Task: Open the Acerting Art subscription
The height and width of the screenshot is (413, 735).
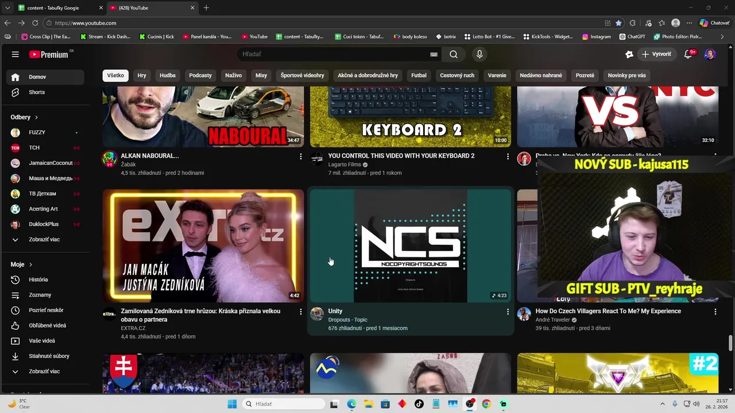Action: 46,209
